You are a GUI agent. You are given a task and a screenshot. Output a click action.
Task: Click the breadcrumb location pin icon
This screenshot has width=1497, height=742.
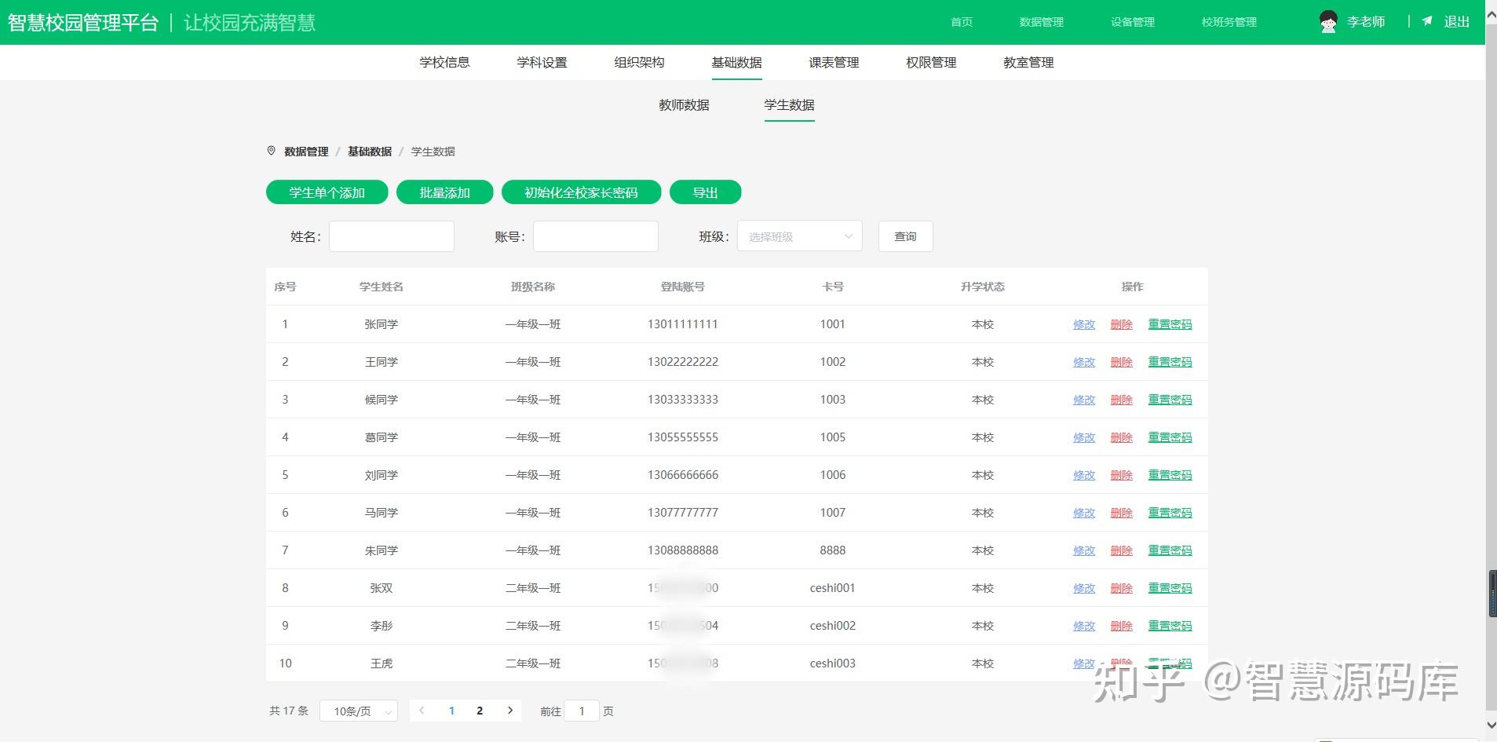272,151
